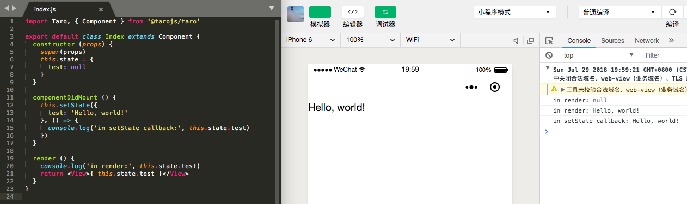This screenshot has height=204, width=687.
Task: Open the 小程序模式 mode dropdown
Action: (514, 12)
